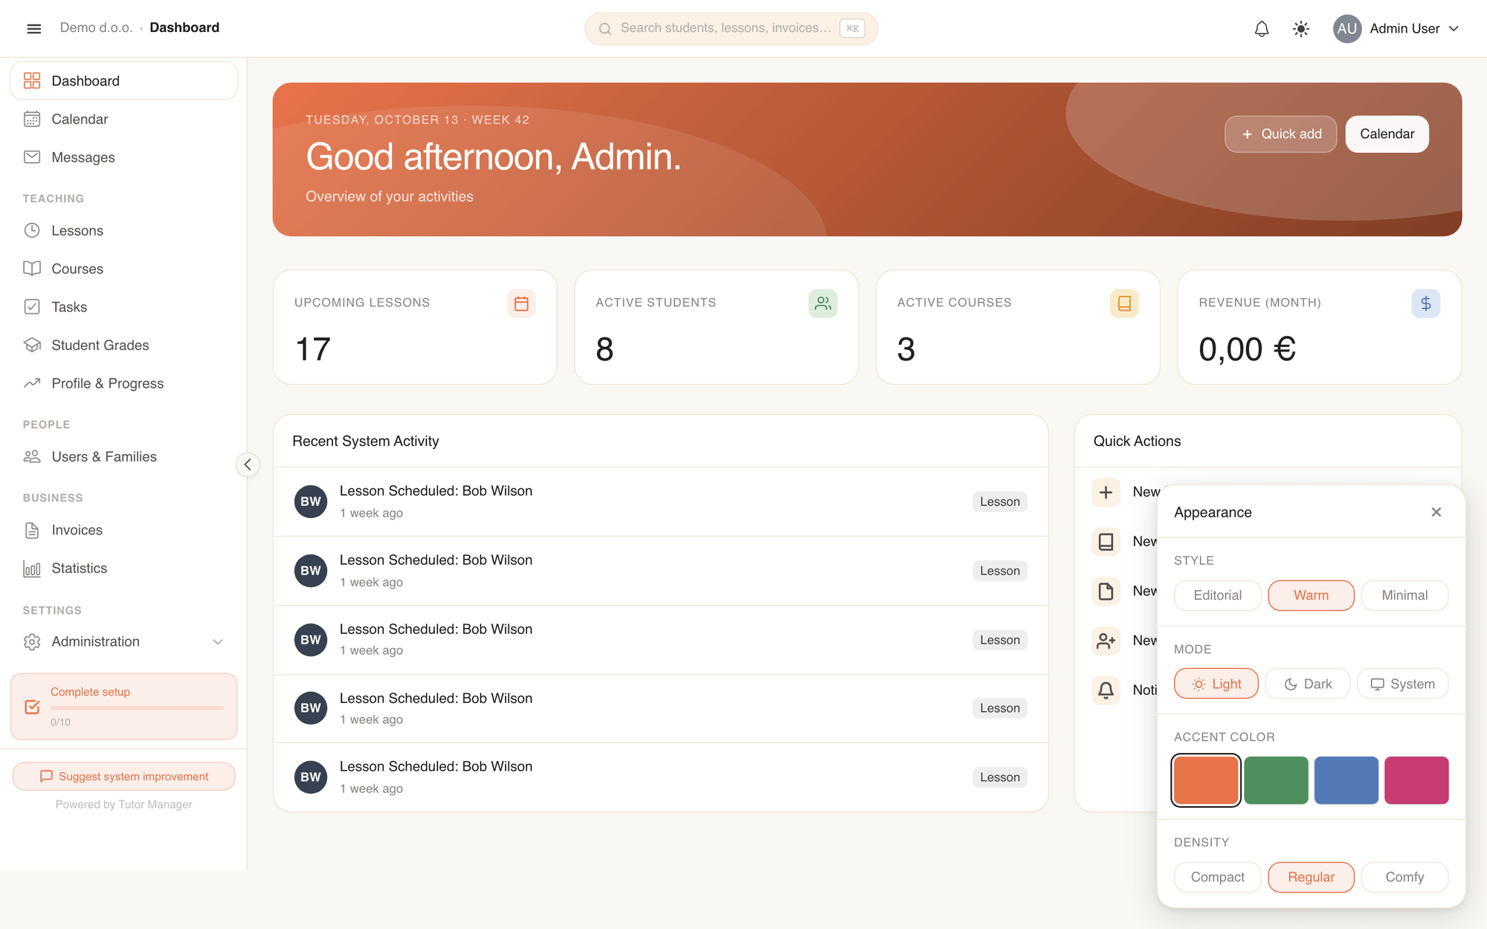The image size is (1487, 929).
Task: Click the Upcoming Lessons calendar icon
Action: [521, 303]
